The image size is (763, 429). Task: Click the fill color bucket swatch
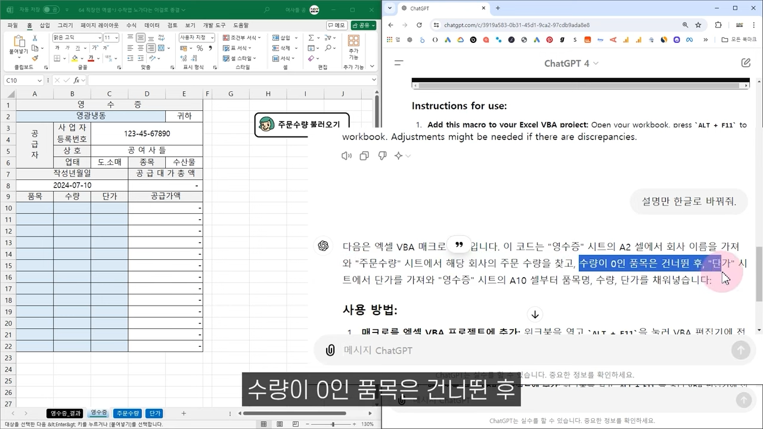[x=75, y=58]
